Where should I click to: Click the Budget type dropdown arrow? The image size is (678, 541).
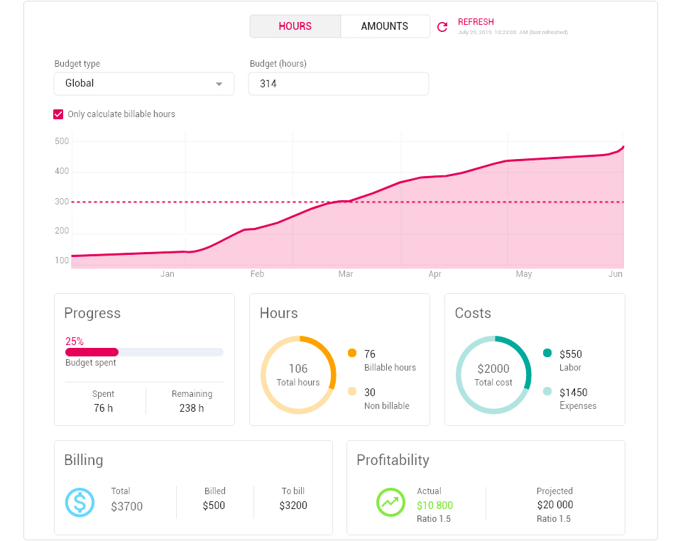click(219, 84)
